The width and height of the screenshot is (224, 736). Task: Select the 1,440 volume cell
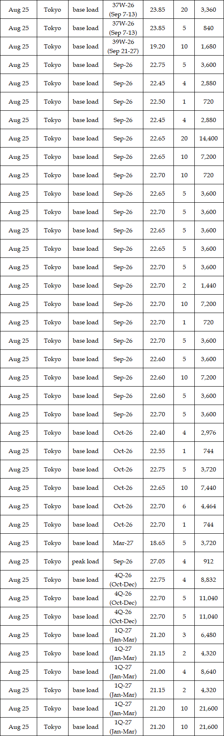(209, 285)
